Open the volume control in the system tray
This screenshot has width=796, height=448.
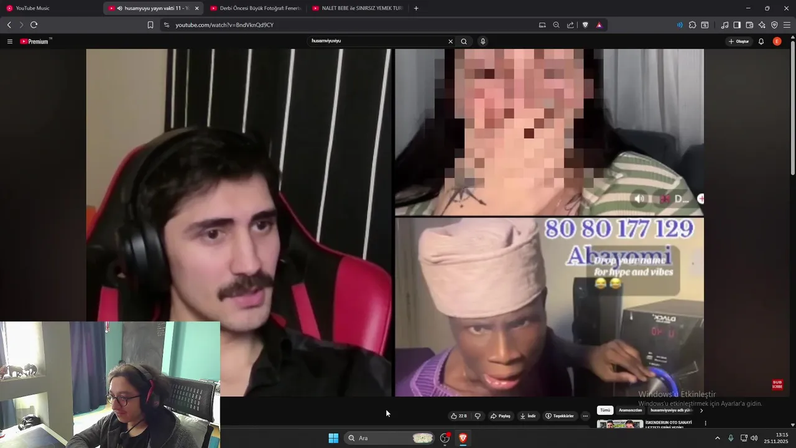(754, 438)
